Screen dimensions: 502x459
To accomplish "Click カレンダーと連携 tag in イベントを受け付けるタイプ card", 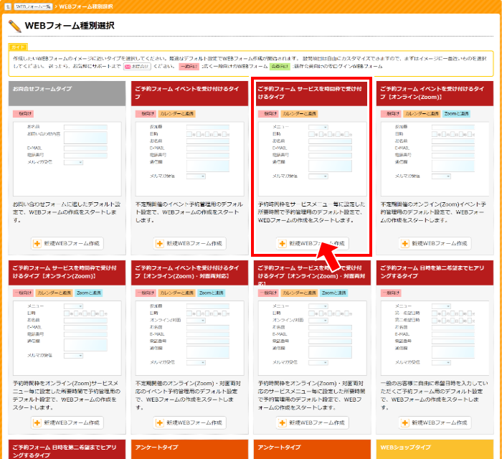I will [176, 113].
